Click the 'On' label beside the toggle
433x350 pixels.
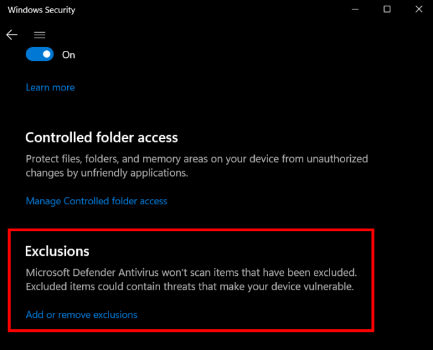(x=68, y=55)
